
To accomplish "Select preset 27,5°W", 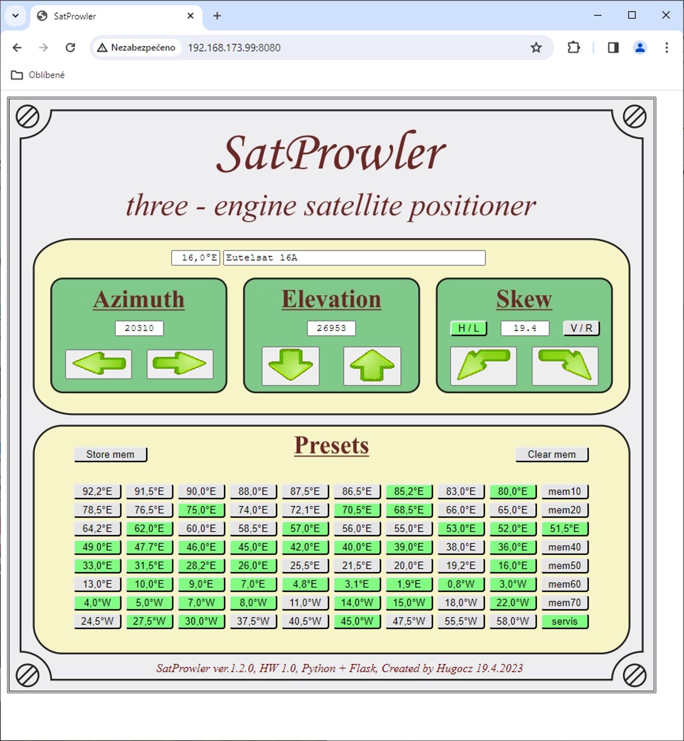I will tap(149, 621).
